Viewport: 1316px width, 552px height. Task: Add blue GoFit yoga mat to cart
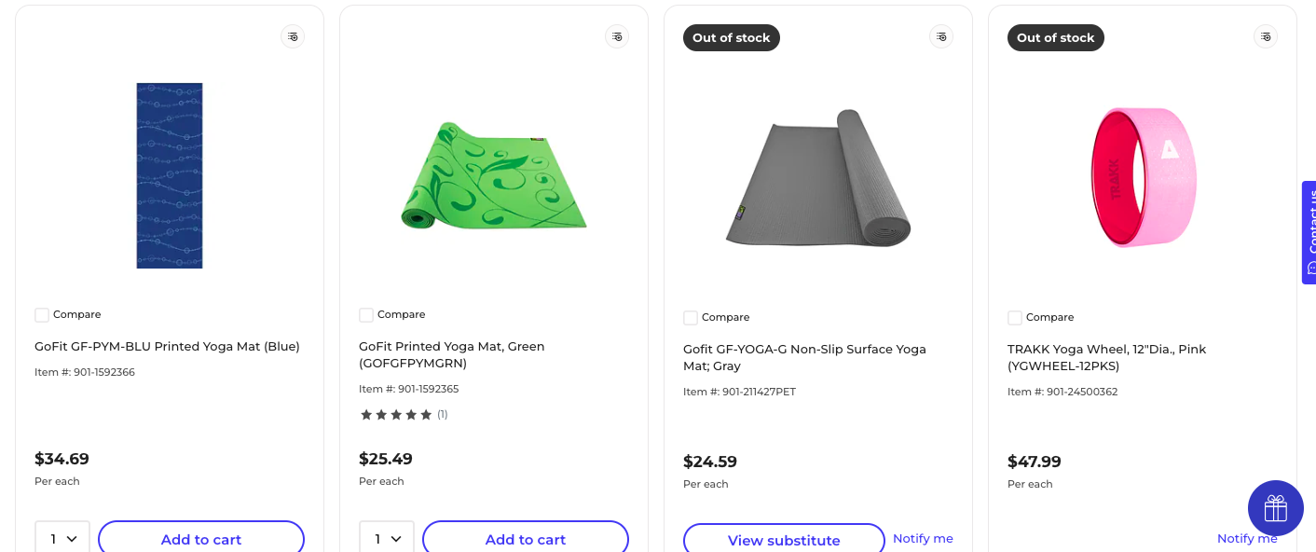click(x=201, y=538)
